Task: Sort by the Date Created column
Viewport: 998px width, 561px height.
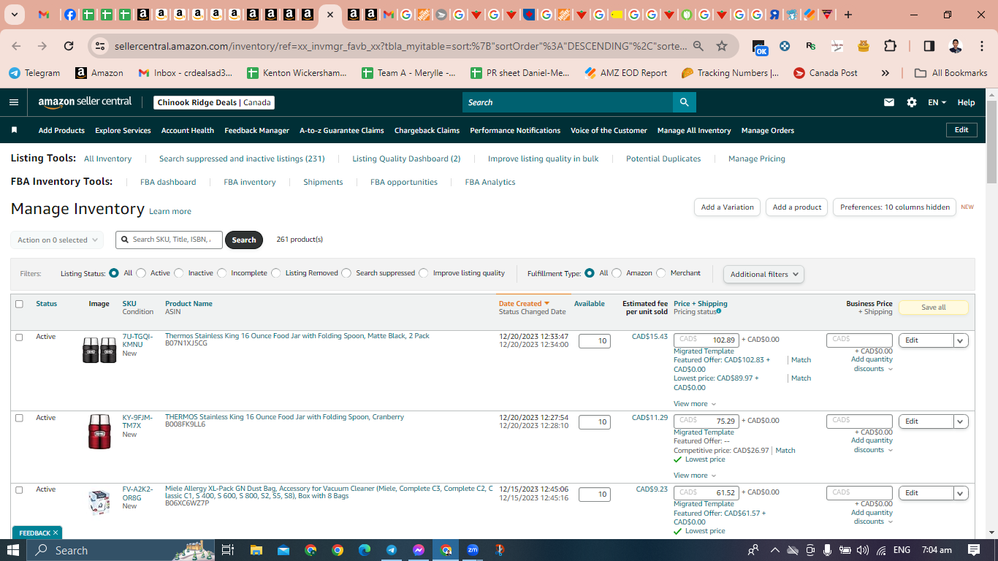Action: (524, 304)
